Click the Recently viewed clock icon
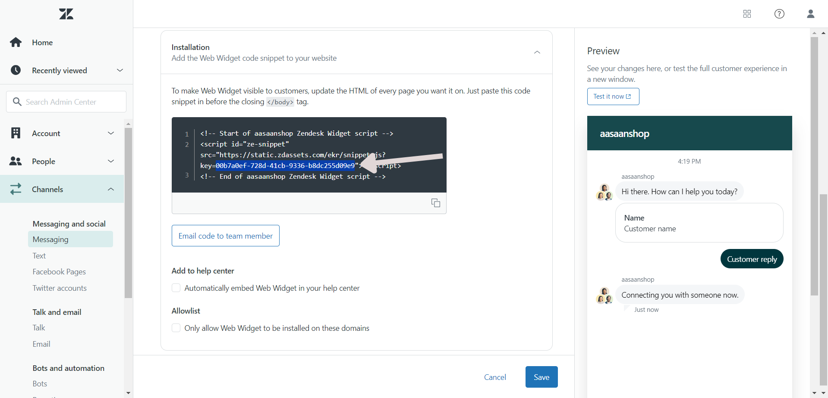The width and height of the screenshot is (828, 398). (x=16, y=70)
